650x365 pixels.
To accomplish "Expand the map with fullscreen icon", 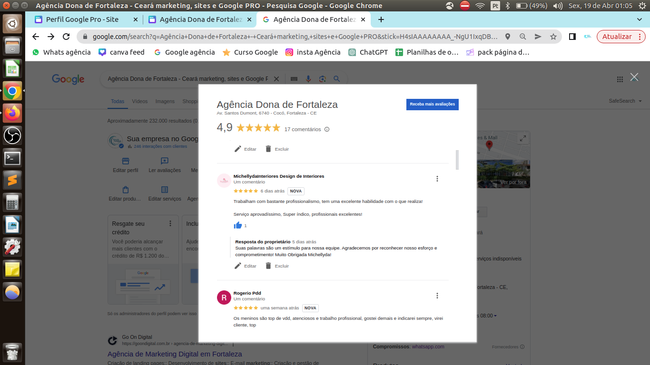I will tap(523, 138).
